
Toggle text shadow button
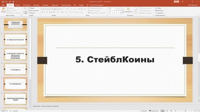(x=49, y=12)
